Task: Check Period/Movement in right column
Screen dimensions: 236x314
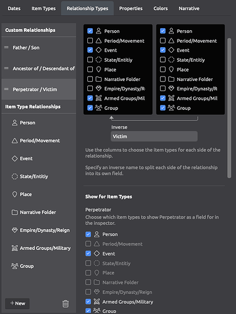Action: [163, 41]
